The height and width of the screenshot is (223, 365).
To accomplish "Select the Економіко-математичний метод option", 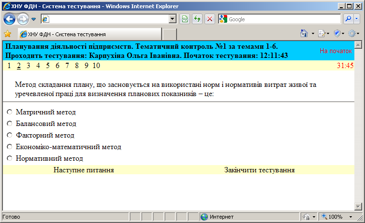I will 9,147.
